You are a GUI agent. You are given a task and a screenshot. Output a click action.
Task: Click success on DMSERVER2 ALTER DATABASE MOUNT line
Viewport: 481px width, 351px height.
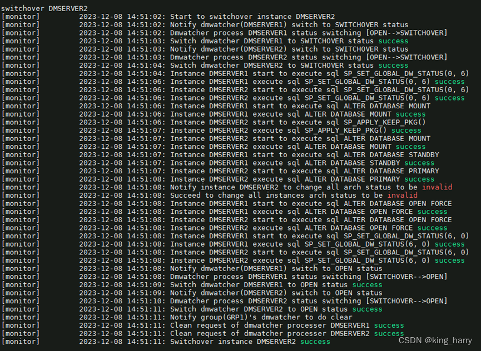pyautogui.click(x=410, y=147)
